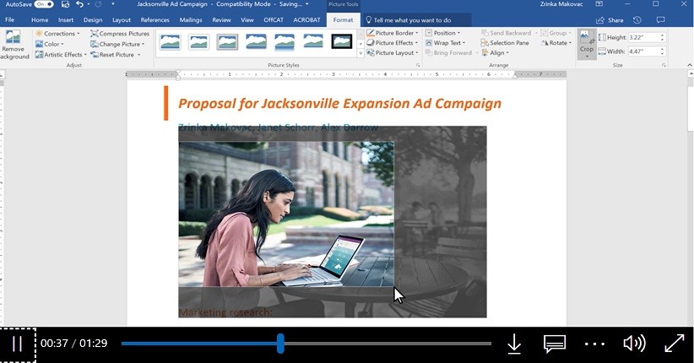Mute the video volume

633,344
